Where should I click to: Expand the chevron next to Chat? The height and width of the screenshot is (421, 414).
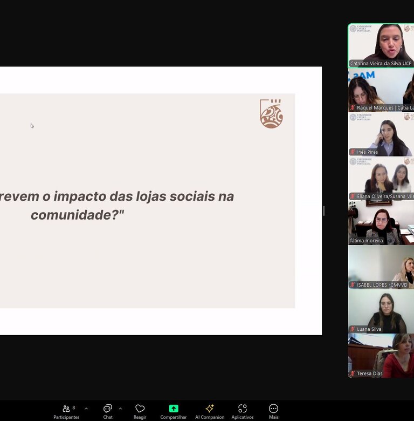(x=120, y=409)
